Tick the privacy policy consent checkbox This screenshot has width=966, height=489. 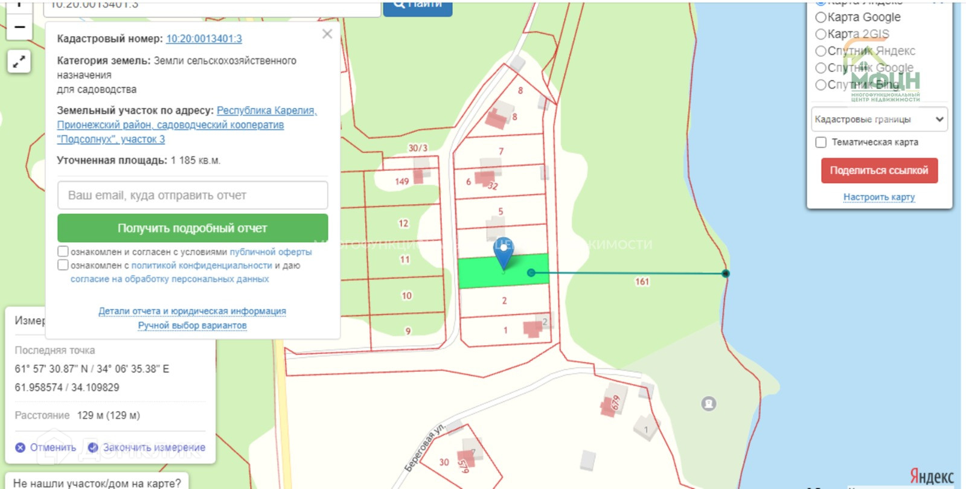coord(63,265)
